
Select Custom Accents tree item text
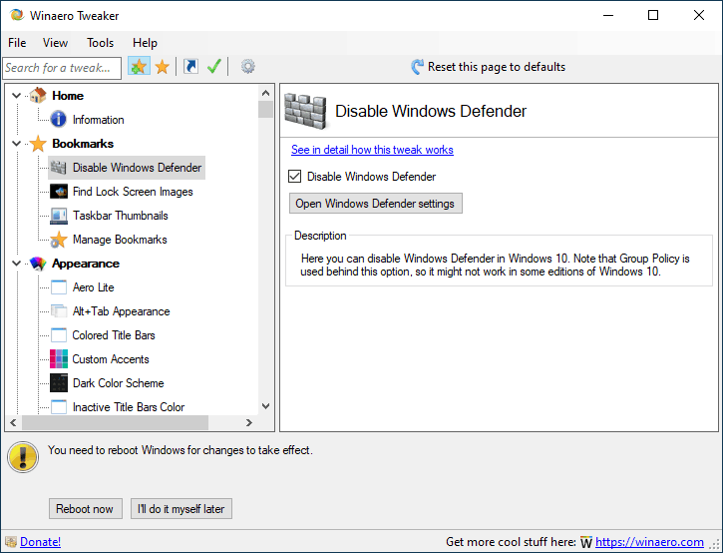coord(111,359)
